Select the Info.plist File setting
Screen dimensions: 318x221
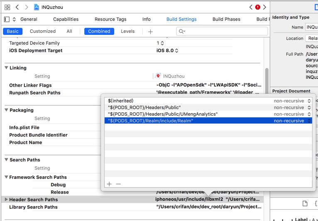[24, 128]
